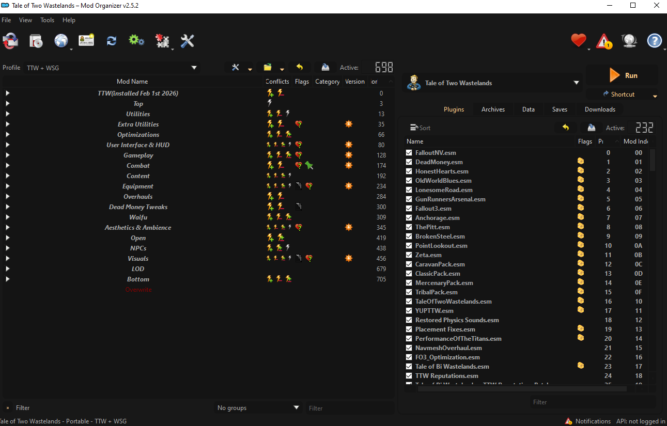Focus the plugin list Filter field
The height and width of the screenshot is (426, 667).
pyautogui.click(x=593, y=402)
